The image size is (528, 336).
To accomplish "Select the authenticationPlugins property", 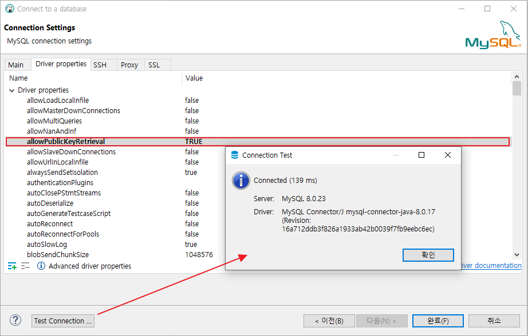I will 60,183.
